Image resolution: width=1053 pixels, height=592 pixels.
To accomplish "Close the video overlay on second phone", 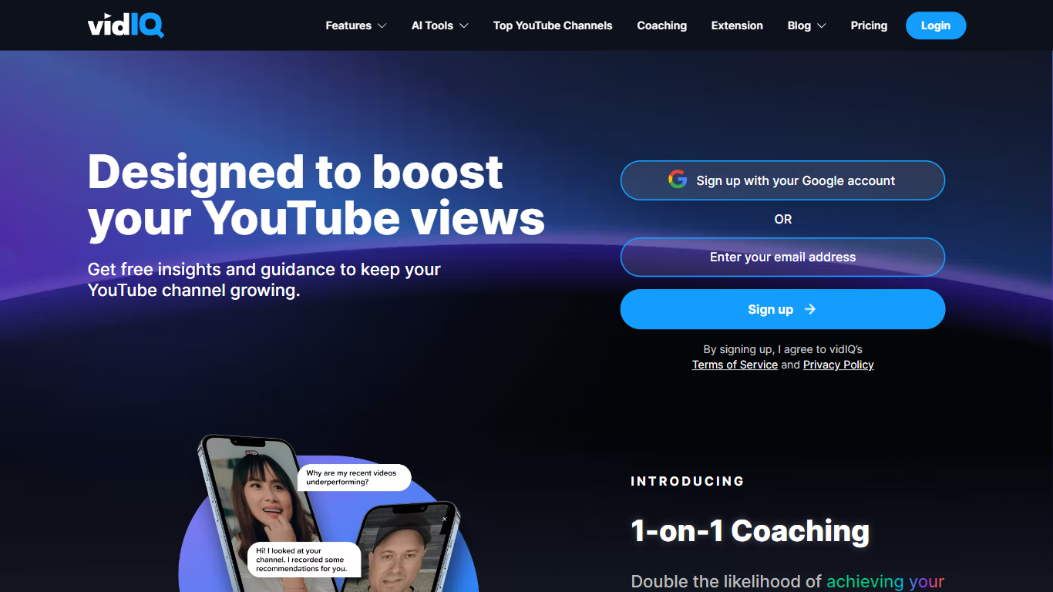I will [x=444, y=520].
